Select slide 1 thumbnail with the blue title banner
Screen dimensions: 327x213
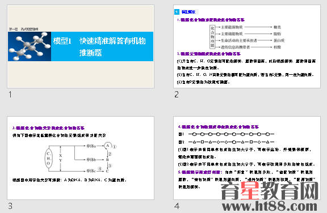tap(81, 46)
